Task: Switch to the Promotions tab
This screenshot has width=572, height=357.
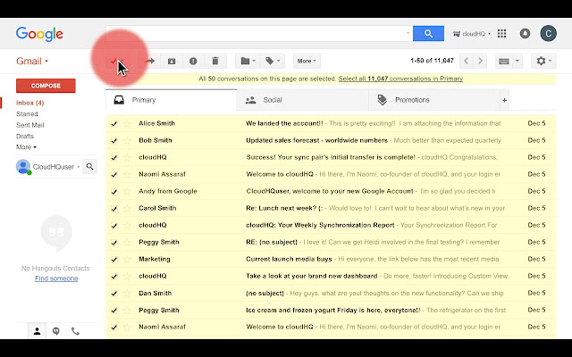Action: [434, 100]
